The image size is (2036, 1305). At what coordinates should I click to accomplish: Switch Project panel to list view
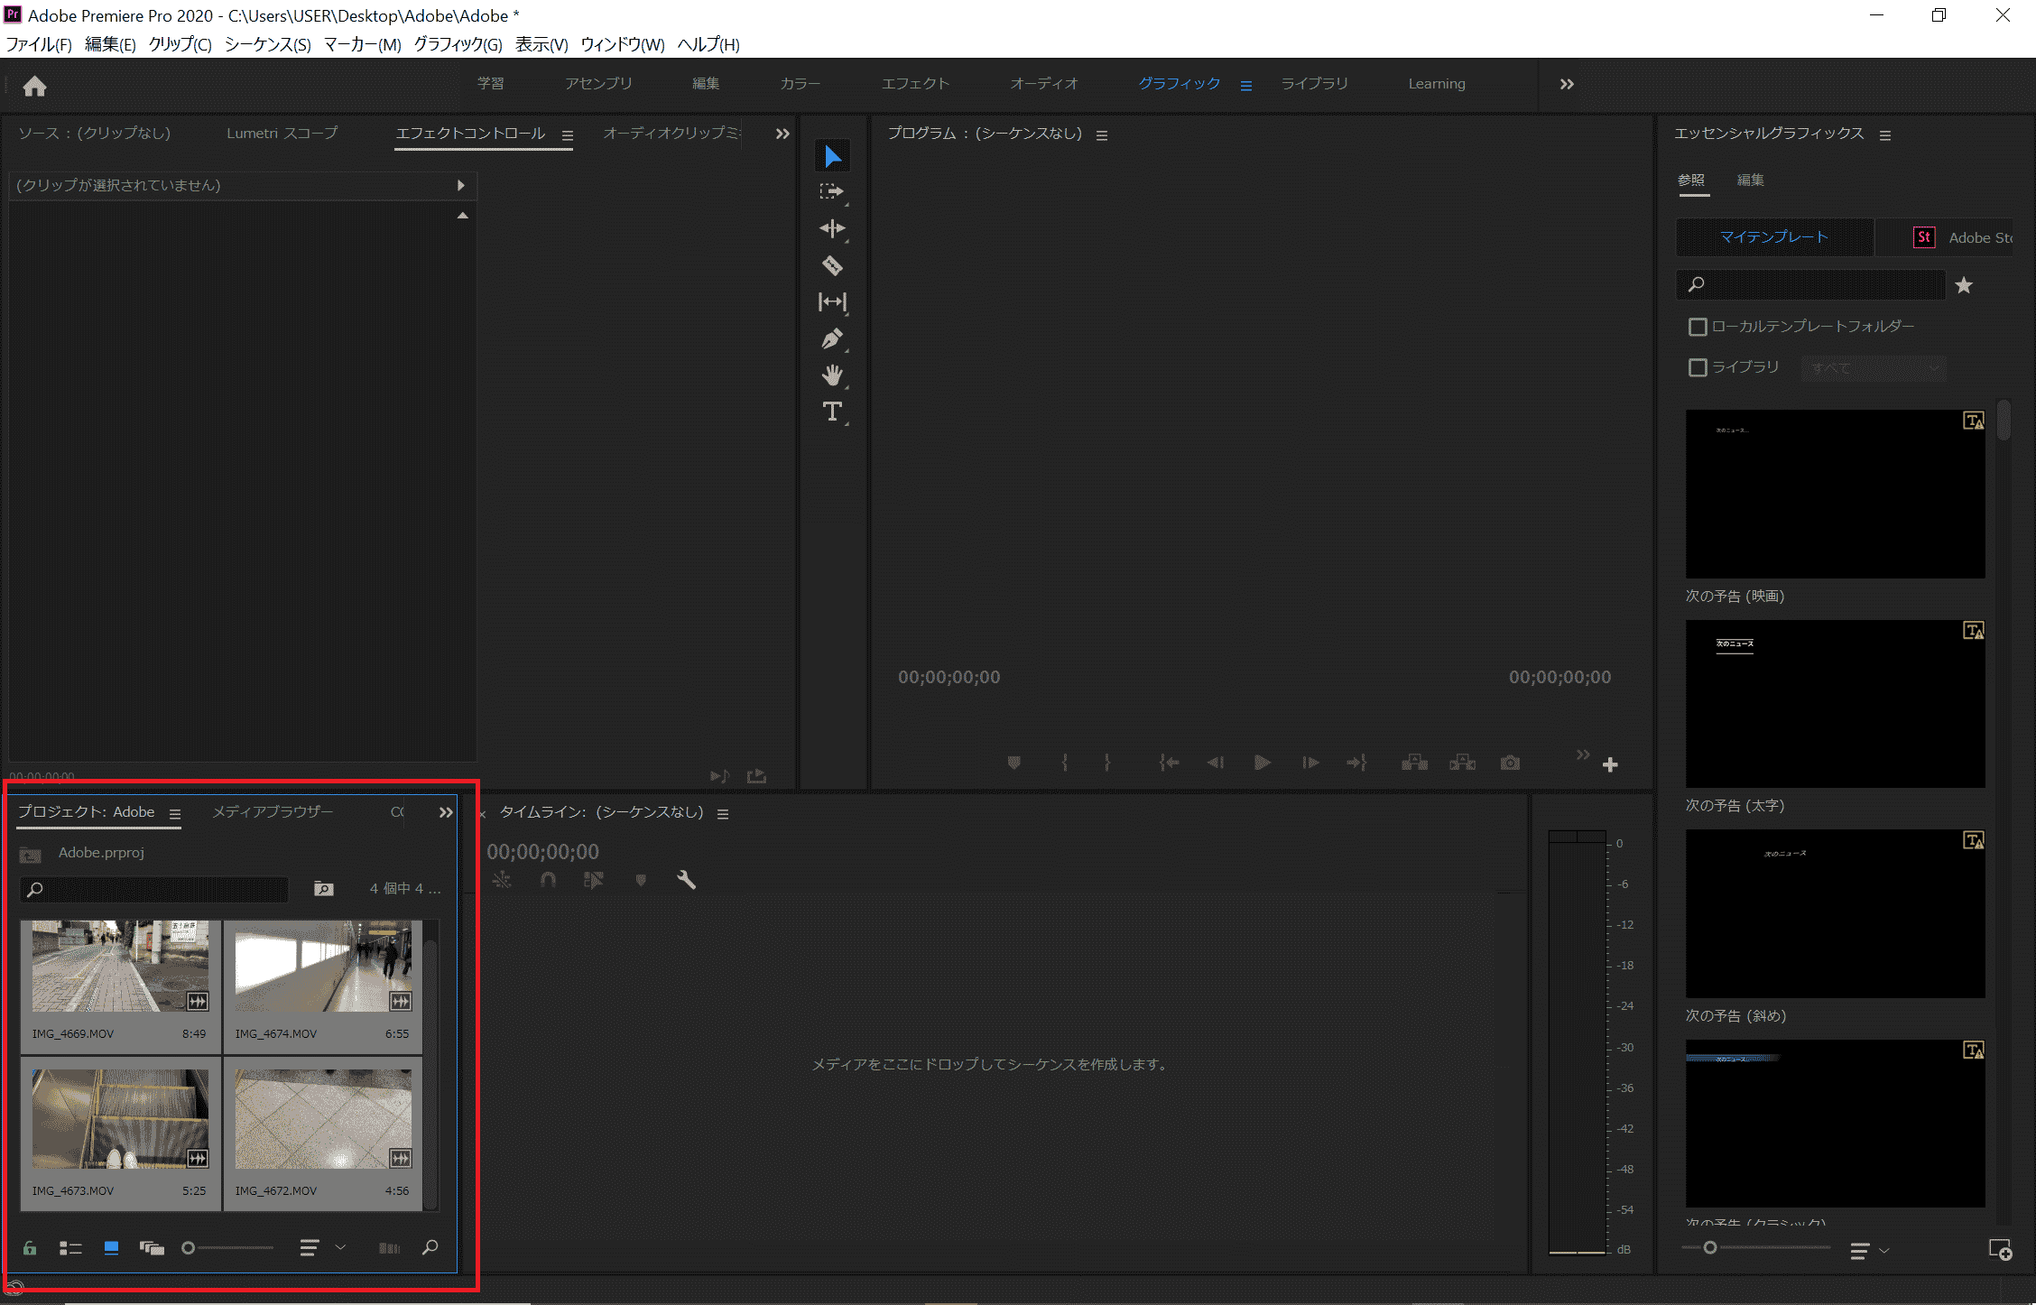coord(70,1248)
